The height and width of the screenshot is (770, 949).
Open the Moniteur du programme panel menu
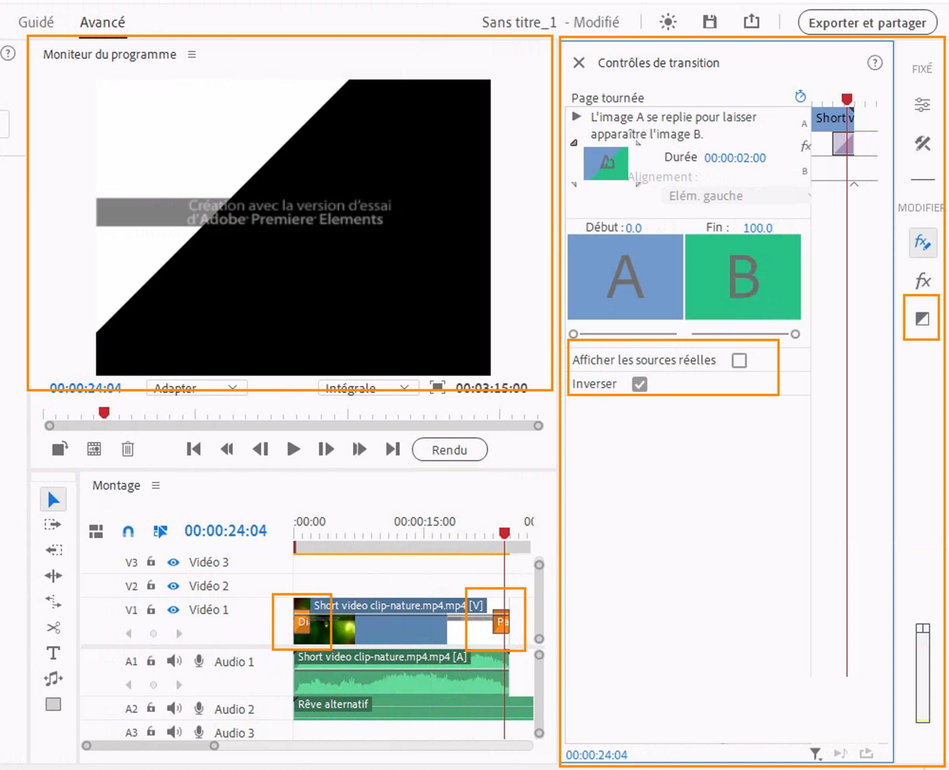coord(192,54)
